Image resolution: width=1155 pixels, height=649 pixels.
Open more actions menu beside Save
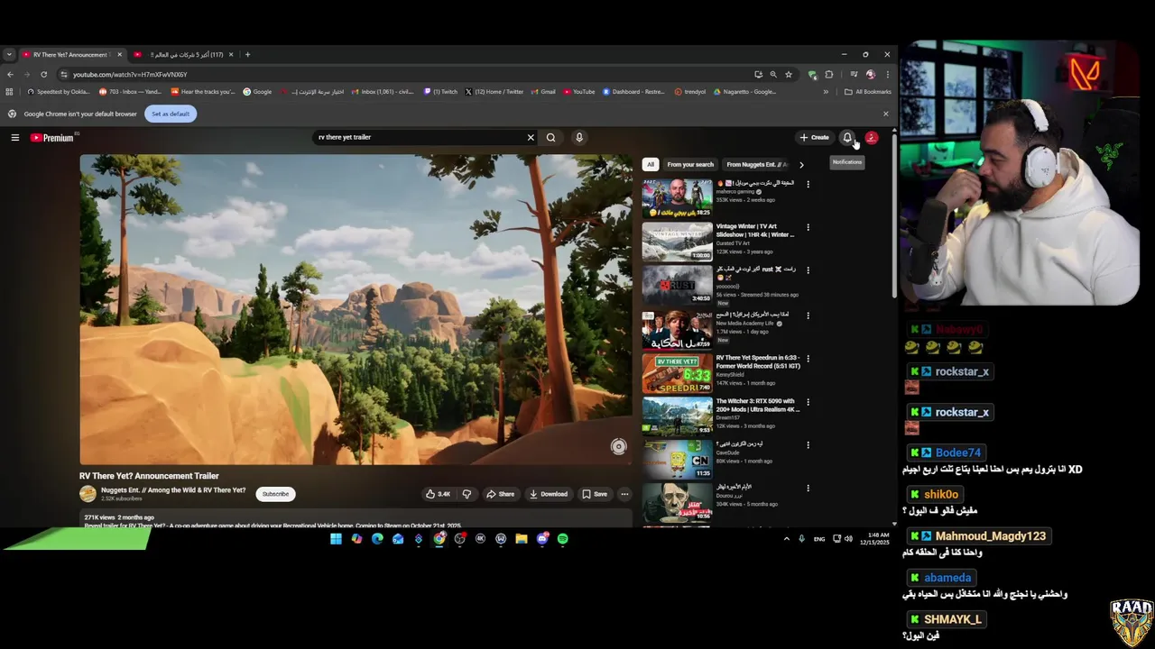(x=624, y=494)
